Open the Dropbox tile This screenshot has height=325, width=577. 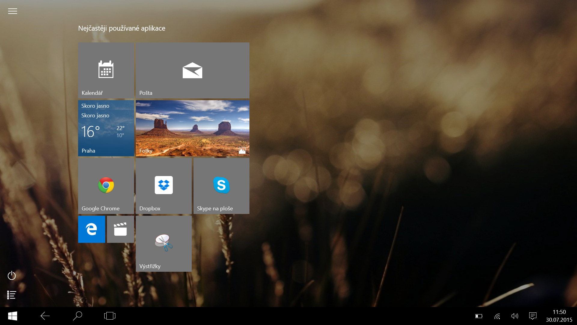(x=163, y=186)
